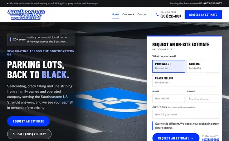Click the 'Priced on site' subtitle
This screenshot has width=229, height=141.
(162, 49)
